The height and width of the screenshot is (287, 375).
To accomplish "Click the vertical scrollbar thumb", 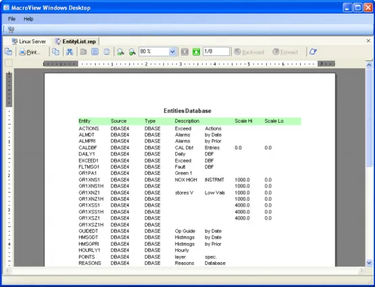I will pyautogui.click(x=369, y=117).
